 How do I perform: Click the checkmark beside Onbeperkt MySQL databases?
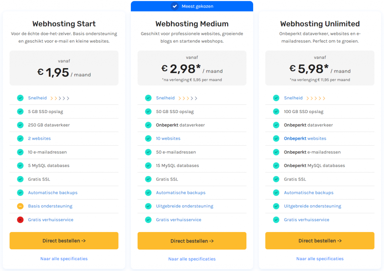pos(276,165)
